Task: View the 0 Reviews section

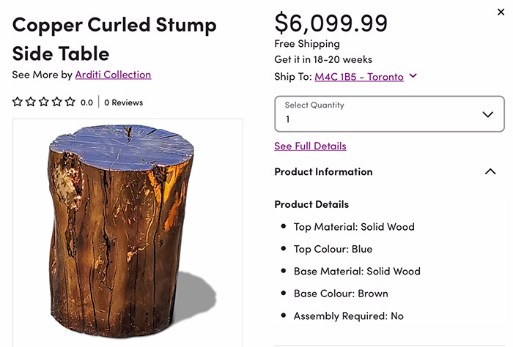Action: (123, 102)
